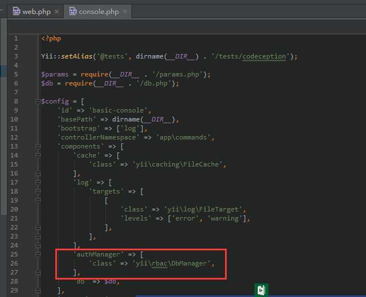Collapse the 'targets' fold on line 18
366x297 pixels.
[x=38, y=191]
